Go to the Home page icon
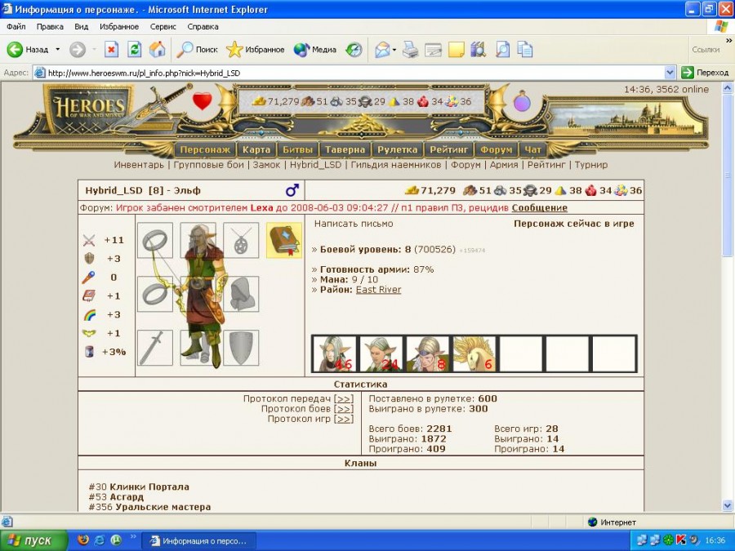Screen dimensions: 735x551 click(158, 49)
